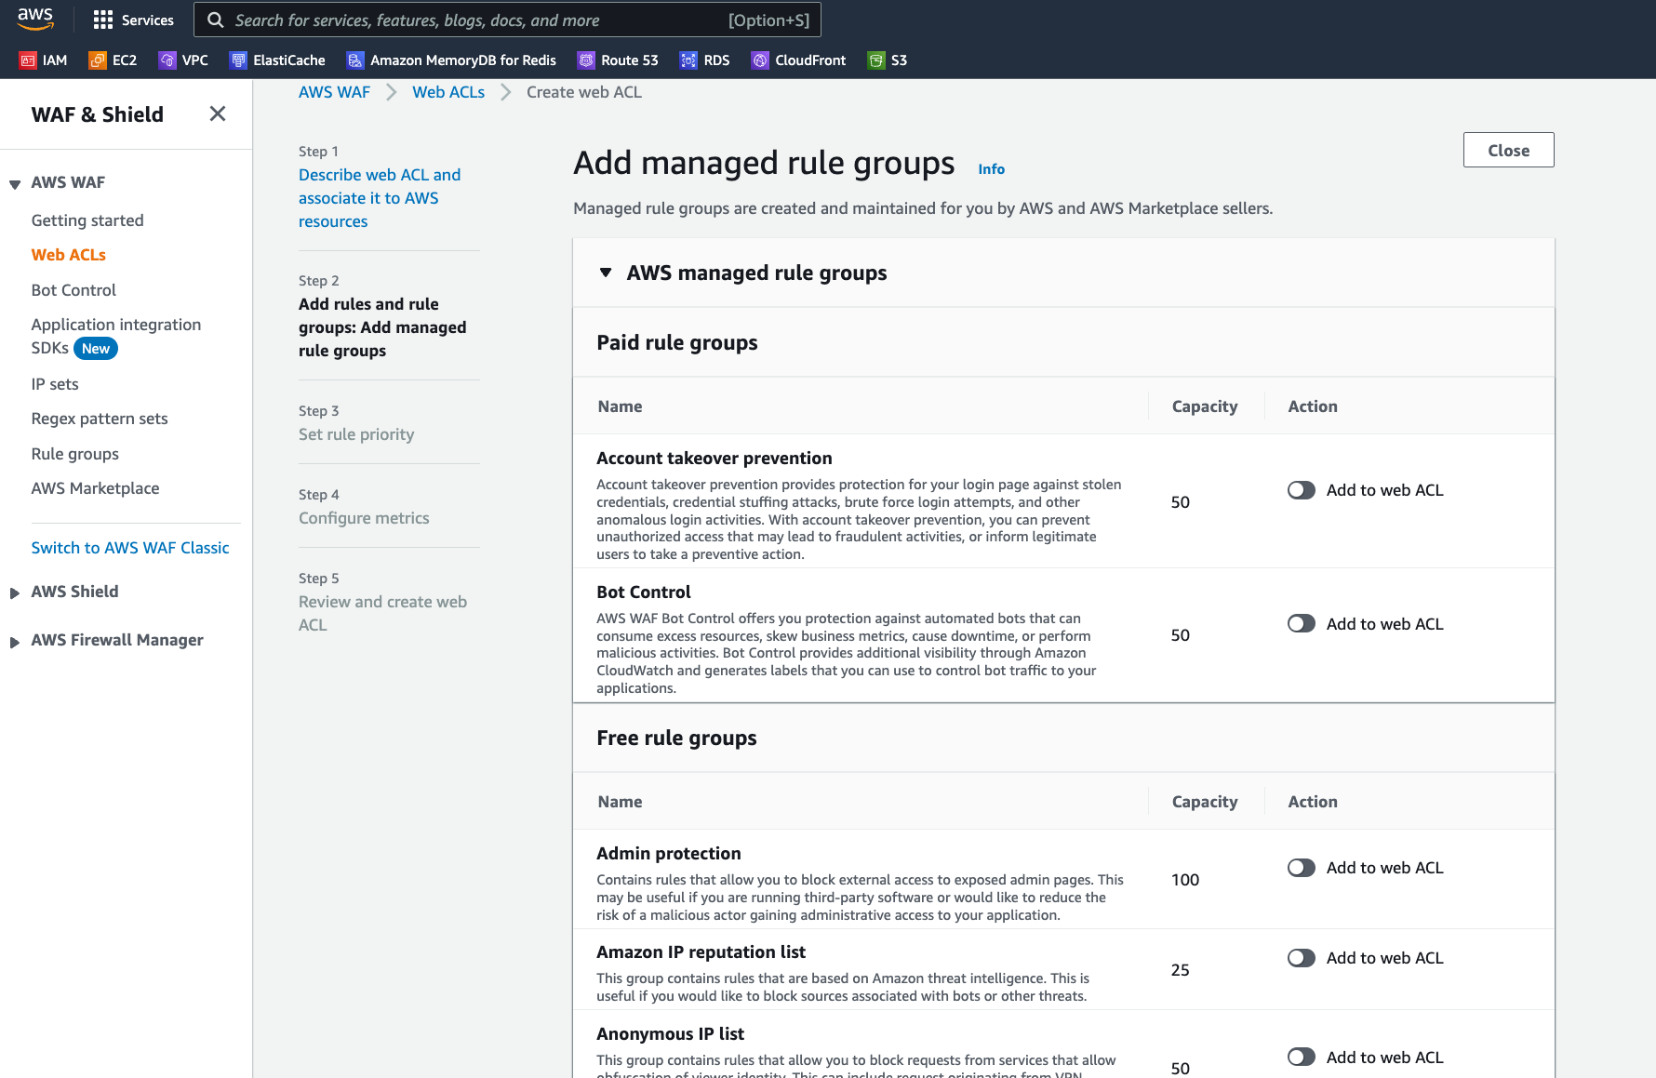Image resolution: width=1656 pixels, height=1078 pixels.
Task: Click the Info link beside page title
Action: pyautogui.click(x=991, y=169)
